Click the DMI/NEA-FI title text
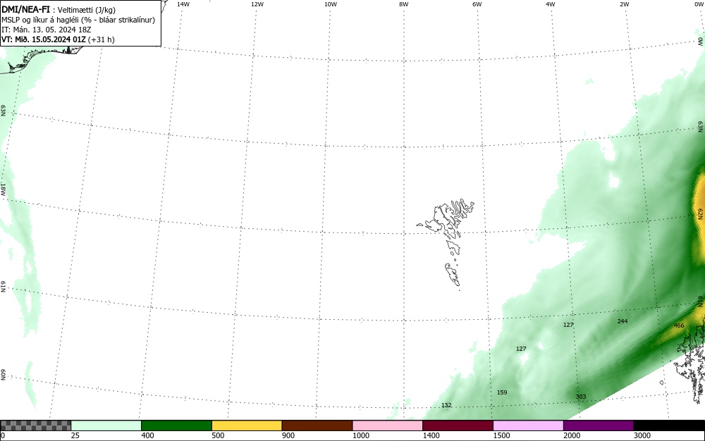The image size is (705, 441). (25, 9)
